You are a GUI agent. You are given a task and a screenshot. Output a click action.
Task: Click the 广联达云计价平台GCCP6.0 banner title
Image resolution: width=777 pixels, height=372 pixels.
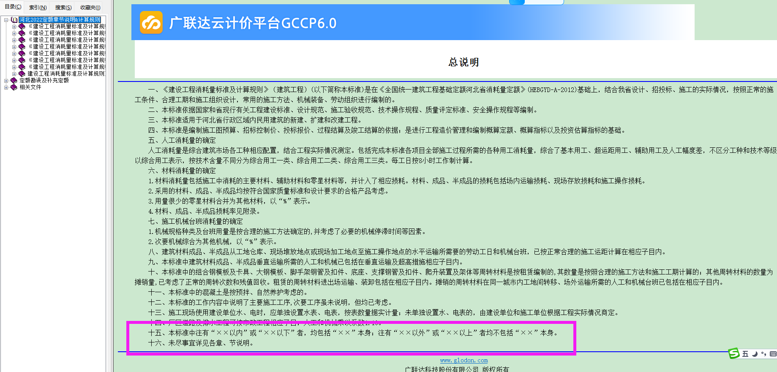pos(253,23)
